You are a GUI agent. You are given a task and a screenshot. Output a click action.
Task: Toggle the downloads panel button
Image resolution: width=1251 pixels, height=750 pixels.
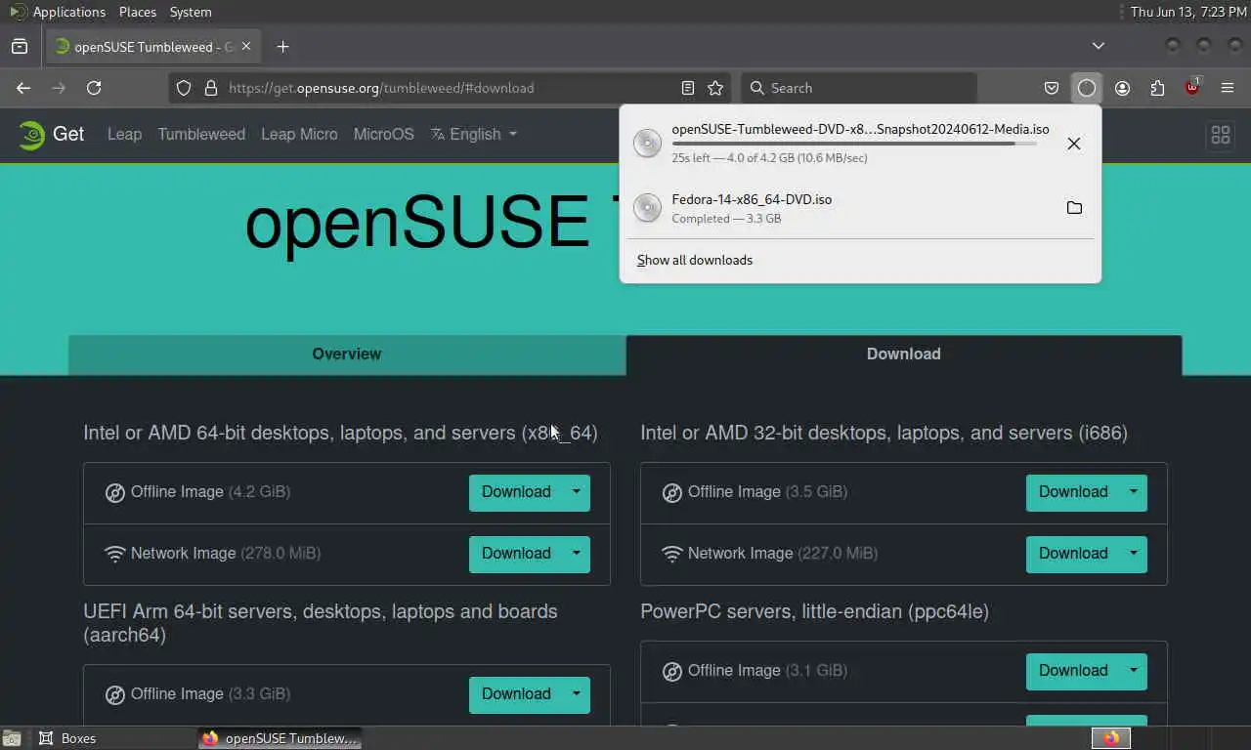pos(1087,88)
